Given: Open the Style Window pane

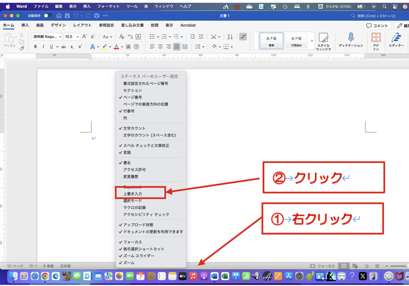Looking at the screenshot, I should pyautogui.click(x=323, y=41).
